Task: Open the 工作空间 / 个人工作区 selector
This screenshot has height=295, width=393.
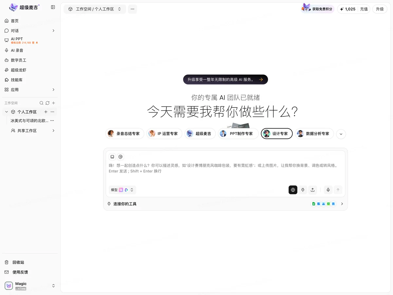Action: (x=95, y=9)
